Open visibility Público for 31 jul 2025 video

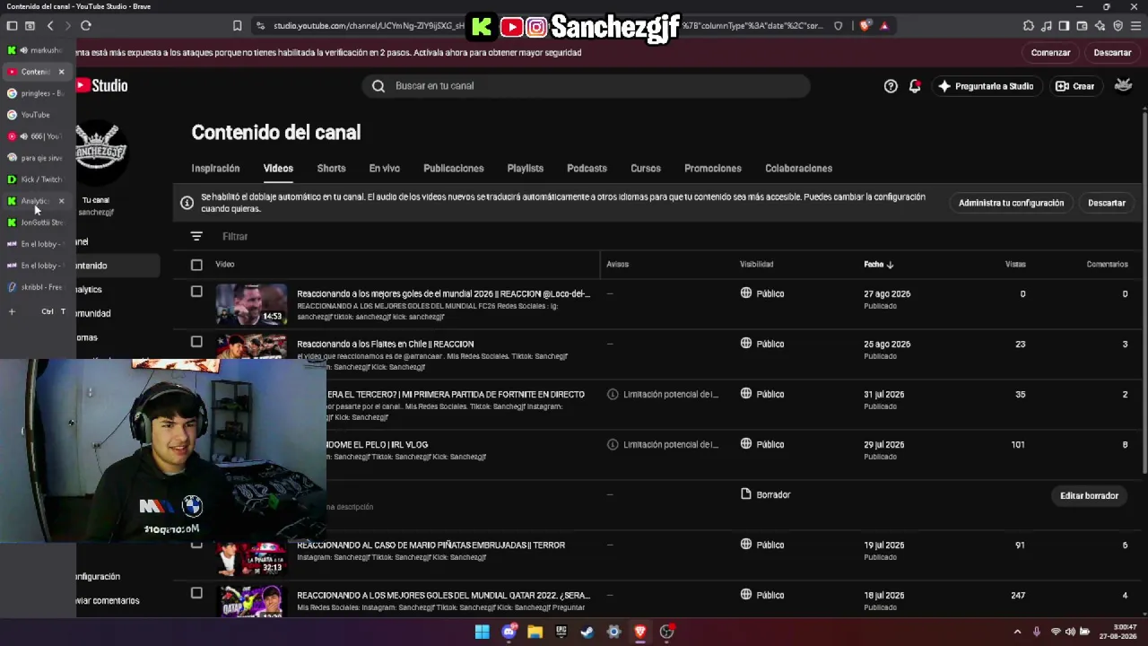pyautogui.click(x=762, y=394)
